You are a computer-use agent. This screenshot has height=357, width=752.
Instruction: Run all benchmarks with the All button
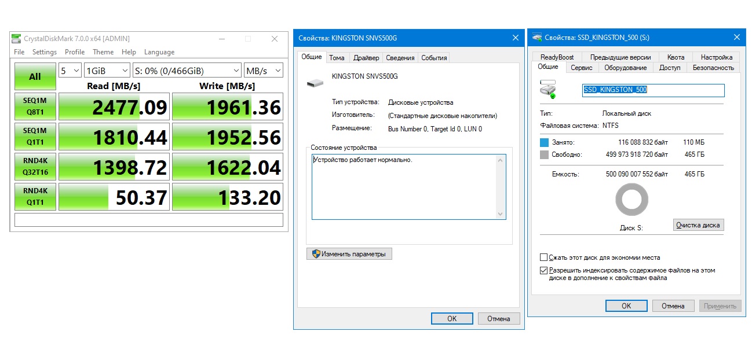[x=35, y=76]
